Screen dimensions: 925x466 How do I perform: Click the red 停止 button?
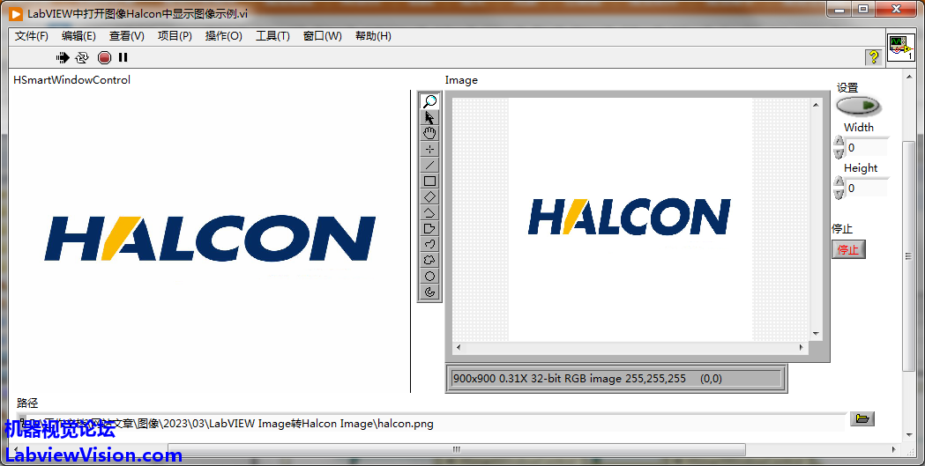tap(848, 249)
